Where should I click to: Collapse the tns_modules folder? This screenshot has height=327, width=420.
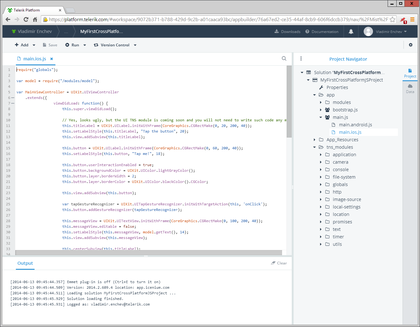click(x=314, y=147)
